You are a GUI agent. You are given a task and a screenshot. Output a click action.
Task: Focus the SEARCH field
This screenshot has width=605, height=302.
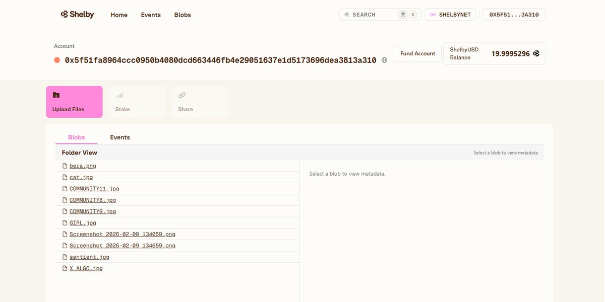point(380,15)
